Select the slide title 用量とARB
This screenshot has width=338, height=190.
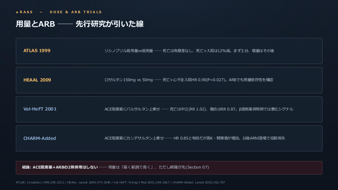coord(36,24)
